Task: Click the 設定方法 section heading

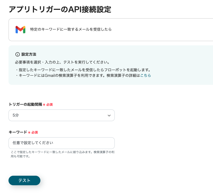Action: click(29, 54)
